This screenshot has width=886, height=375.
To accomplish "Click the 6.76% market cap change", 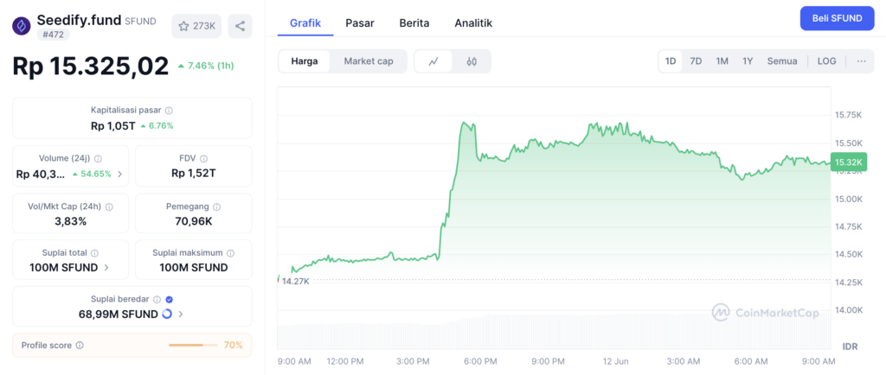I will 157,126.
